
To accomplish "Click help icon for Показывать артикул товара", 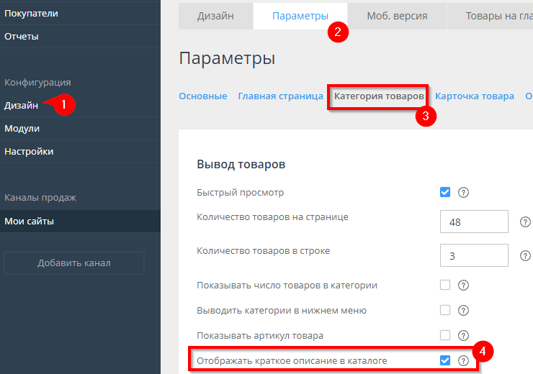I will (464, 335).
